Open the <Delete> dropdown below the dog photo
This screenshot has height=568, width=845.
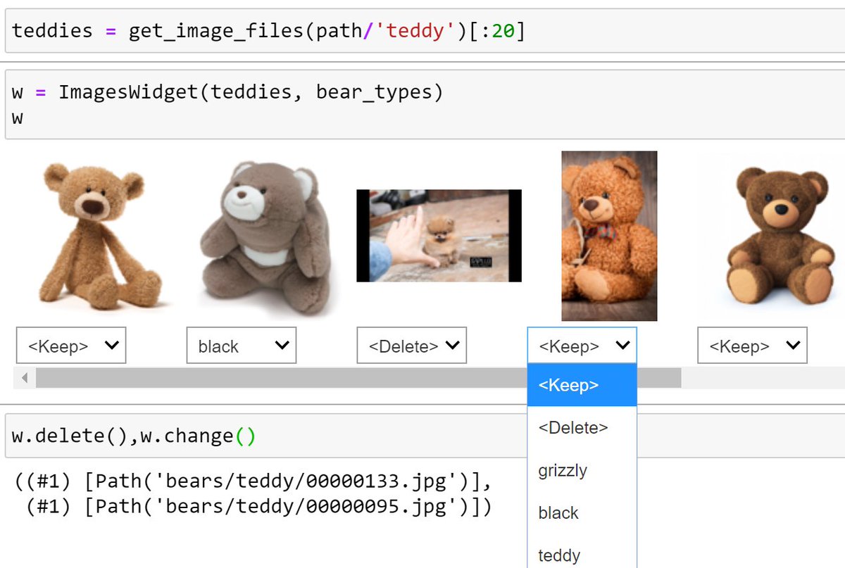(x=411, y=345)
